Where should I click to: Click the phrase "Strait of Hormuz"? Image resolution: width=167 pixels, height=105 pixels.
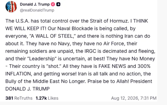tap(109, 21)
